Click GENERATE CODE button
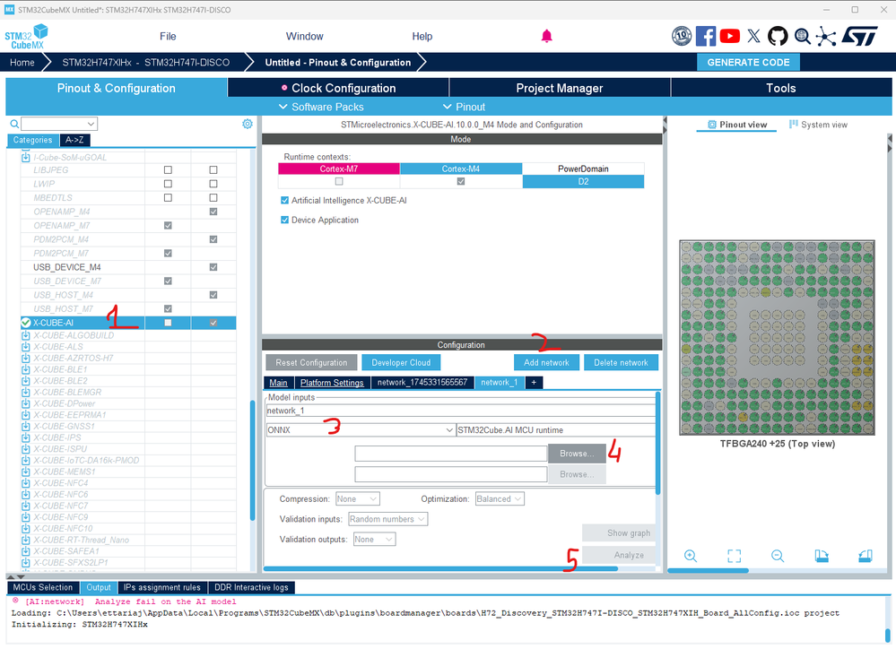896x649 pixels. tap(748, 62)
